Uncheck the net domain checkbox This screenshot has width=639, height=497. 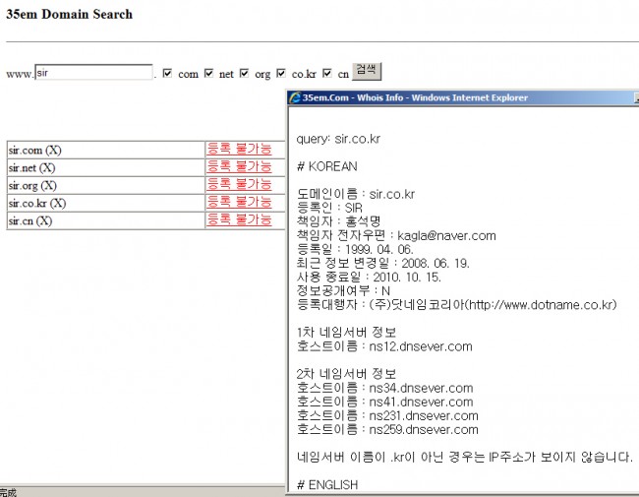tap(208, 73)
